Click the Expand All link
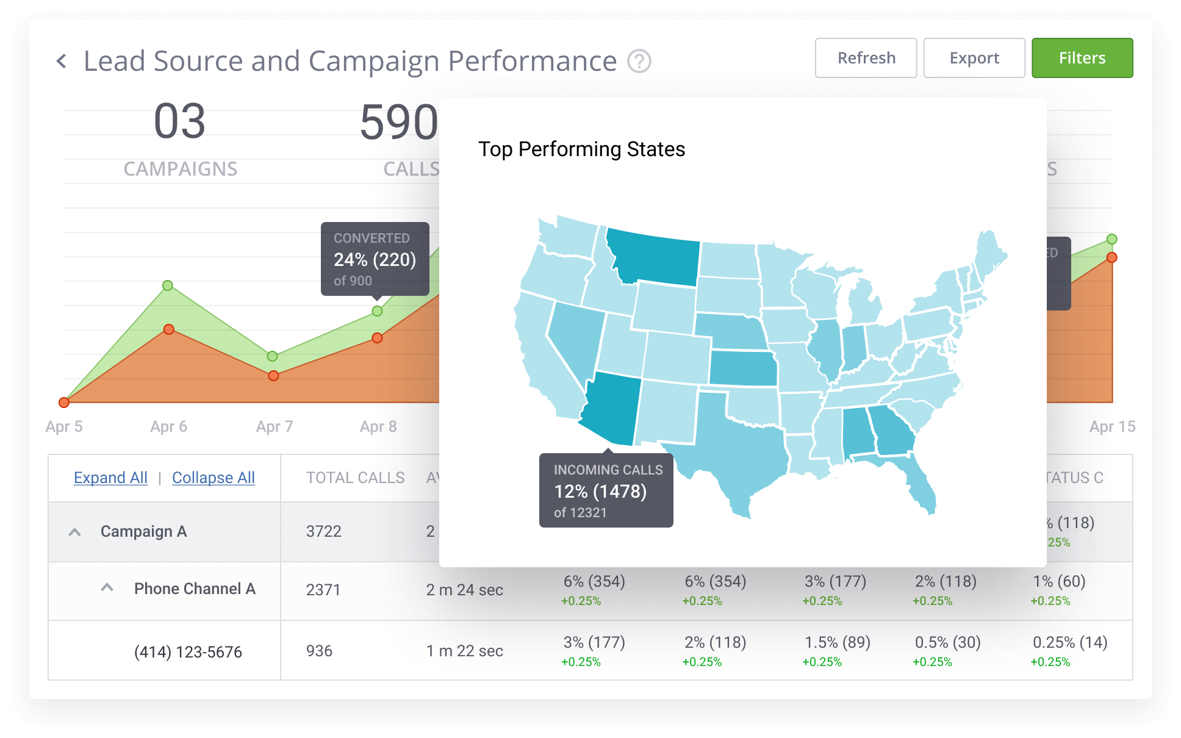The width and height of the screenshot is (1181, 738). pos(110,478)
